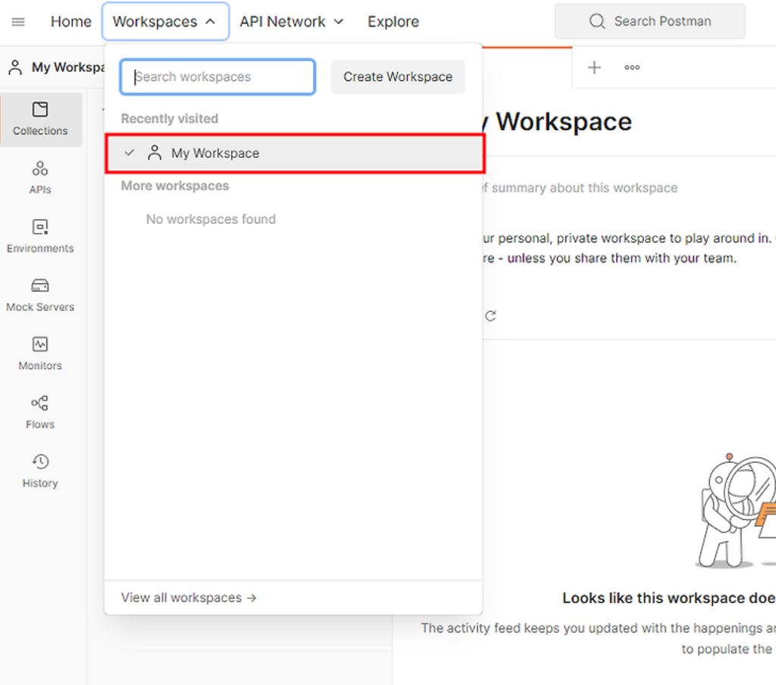Click the No workspaces found text
The image size is (776, 685).
click(211, 219)
